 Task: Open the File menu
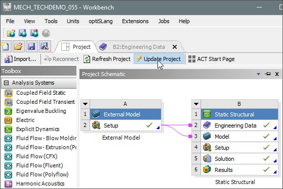10,21
